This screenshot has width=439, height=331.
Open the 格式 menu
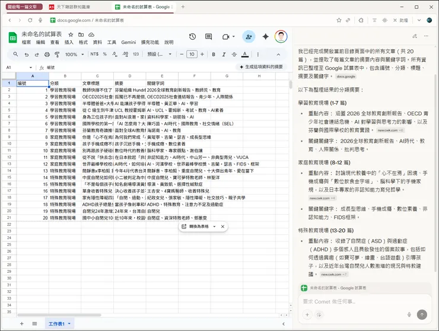click(x=83, y=42)
